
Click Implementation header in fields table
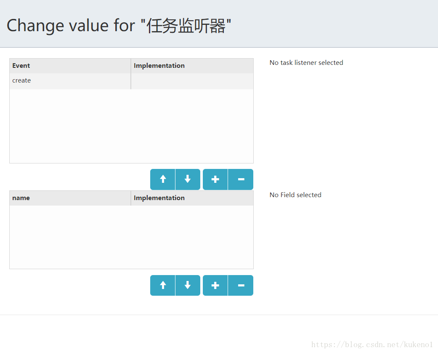coord(192,198)
